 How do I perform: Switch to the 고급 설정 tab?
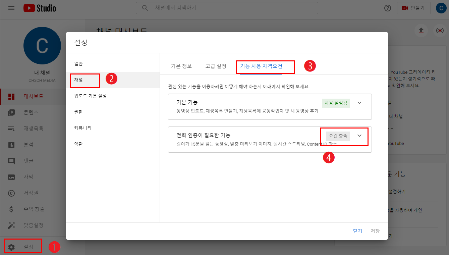(216, 66)
